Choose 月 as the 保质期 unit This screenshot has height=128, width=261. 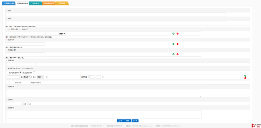click(x=23, y=104)
